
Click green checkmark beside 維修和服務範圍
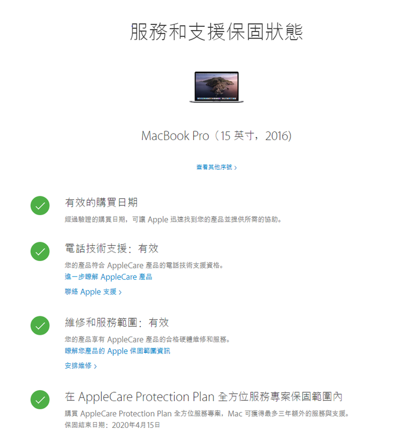coord(40,326)
